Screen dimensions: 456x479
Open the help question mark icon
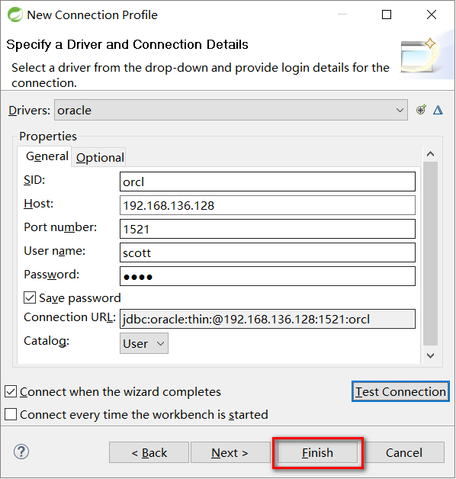pyautogui.click(x=21, y=452)
